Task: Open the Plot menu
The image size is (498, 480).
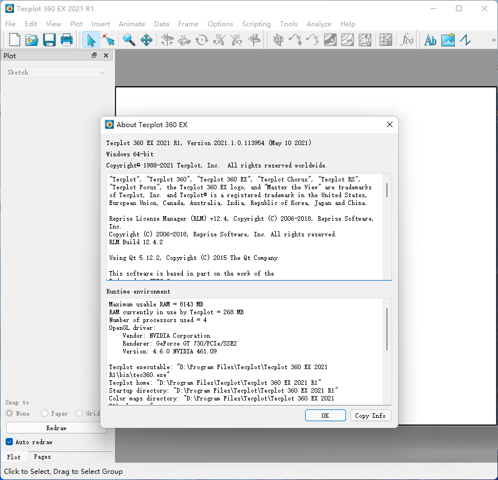Action: [76, 24]
